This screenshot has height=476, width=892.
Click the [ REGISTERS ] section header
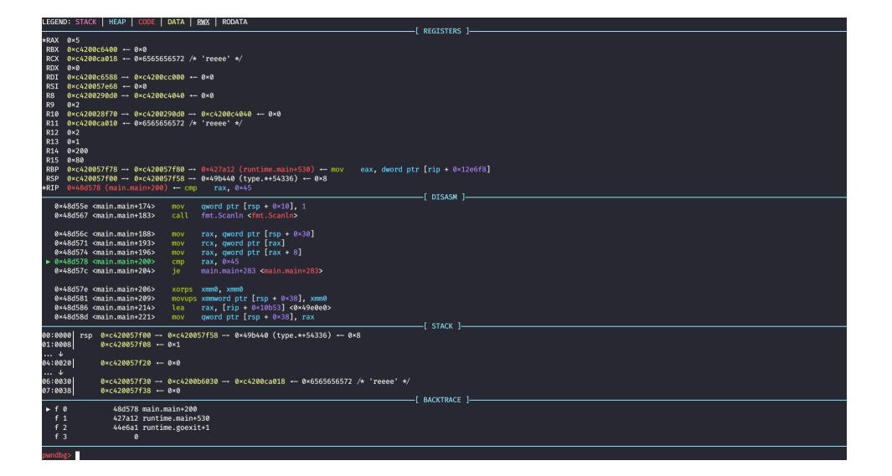(442, 31)
